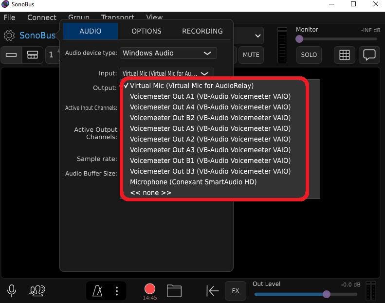
Task: Minimize the SonoBus window
Action: tap(331, 4)
